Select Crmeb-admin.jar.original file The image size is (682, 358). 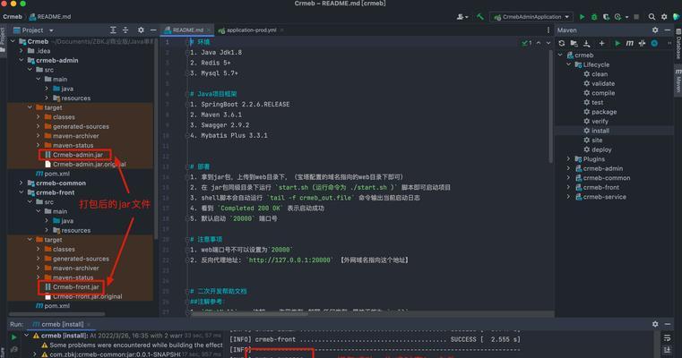tap(85, 164)
